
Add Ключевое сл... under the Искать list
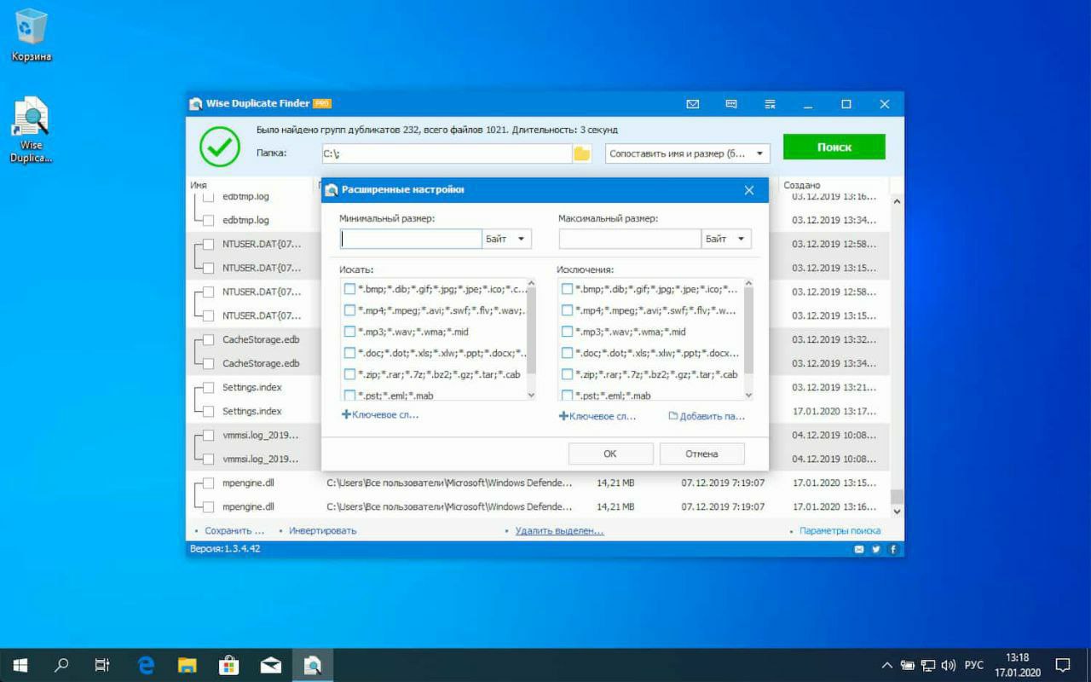pyautogui.click(x=380, y=415)
